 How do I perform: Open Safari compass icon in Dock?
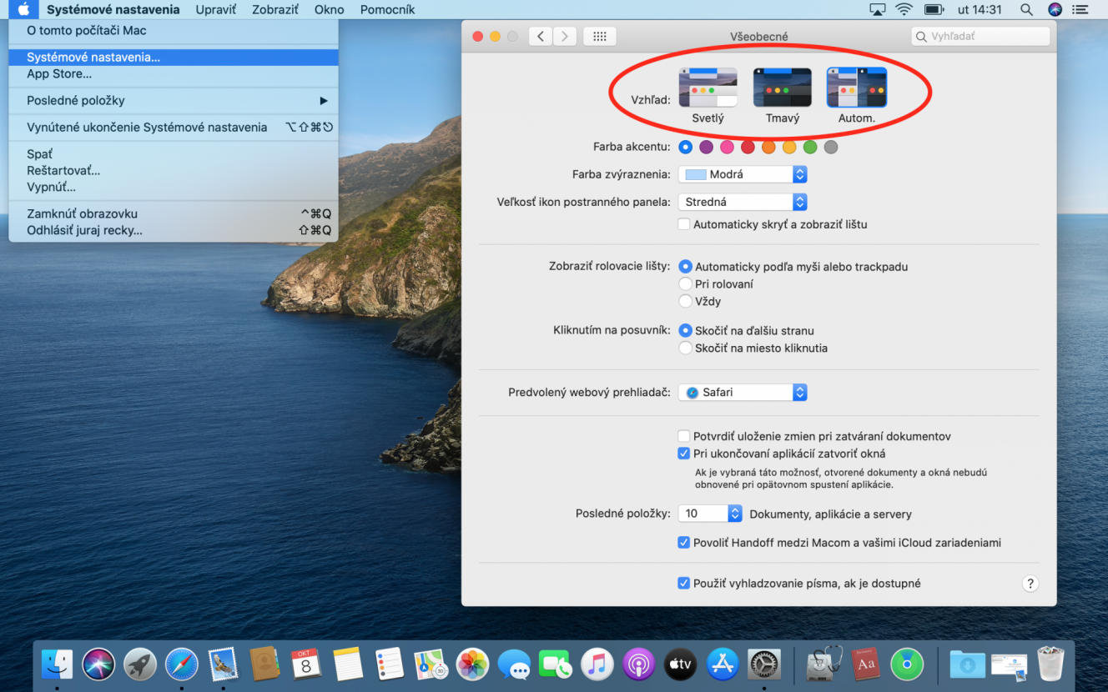click(182, 664)
